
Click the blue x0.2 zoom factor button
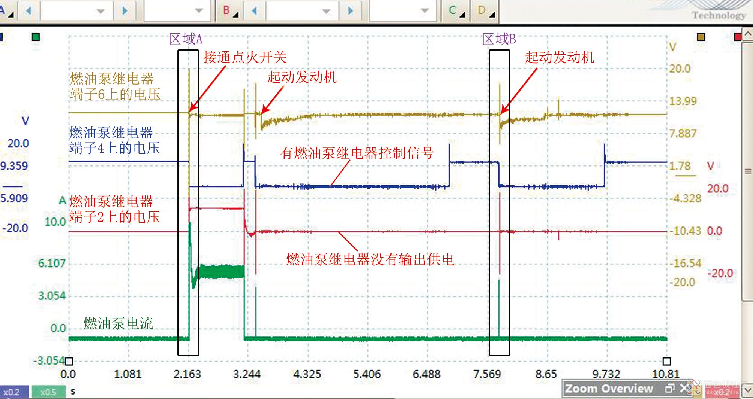pyautogui.click(x=14, y=392)
